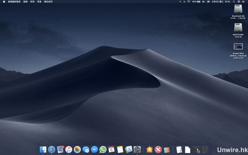The height and width of the screenshot is (155, 248).
Task: Open the dark screenshot stack in the Dock
Action: point(196,150)
